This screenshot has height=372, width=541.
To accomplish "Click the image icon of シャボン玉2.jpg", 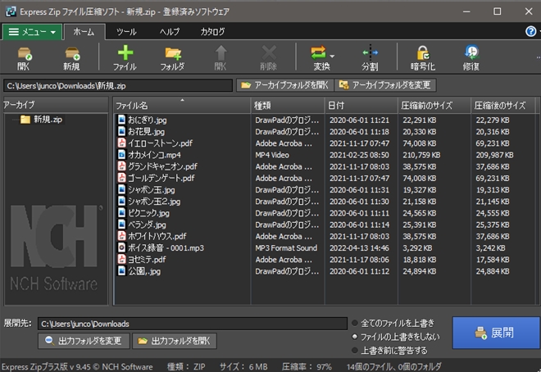I will click(x=121, y=201).
